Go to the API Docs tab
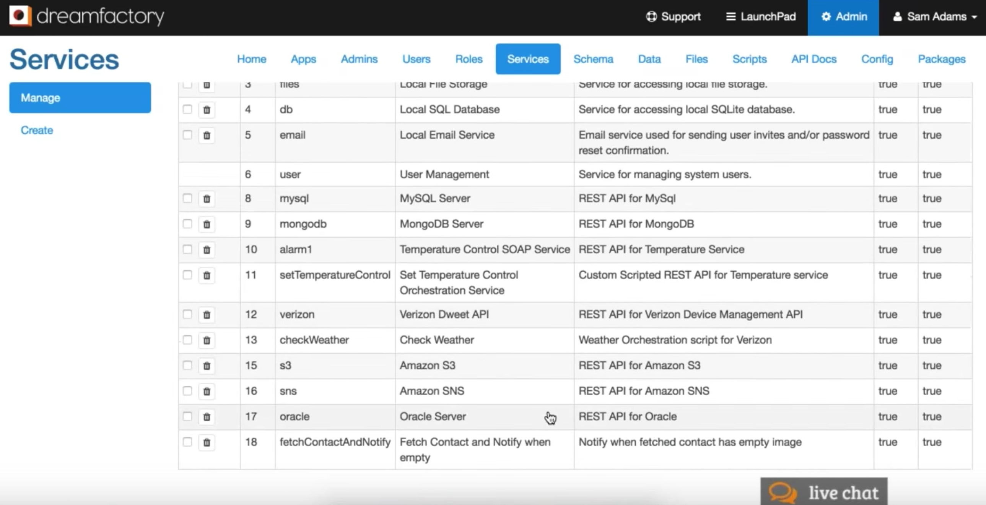The width and height of the screenshot is (986, 505). click(x=814, y=59)
